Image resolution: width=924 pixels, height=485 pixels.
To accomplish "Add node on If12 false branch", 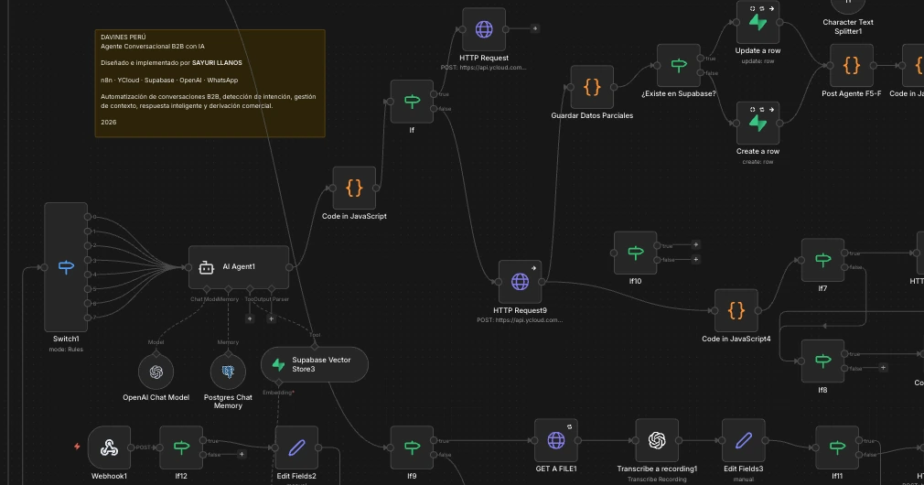I will (x=242, y=455).
